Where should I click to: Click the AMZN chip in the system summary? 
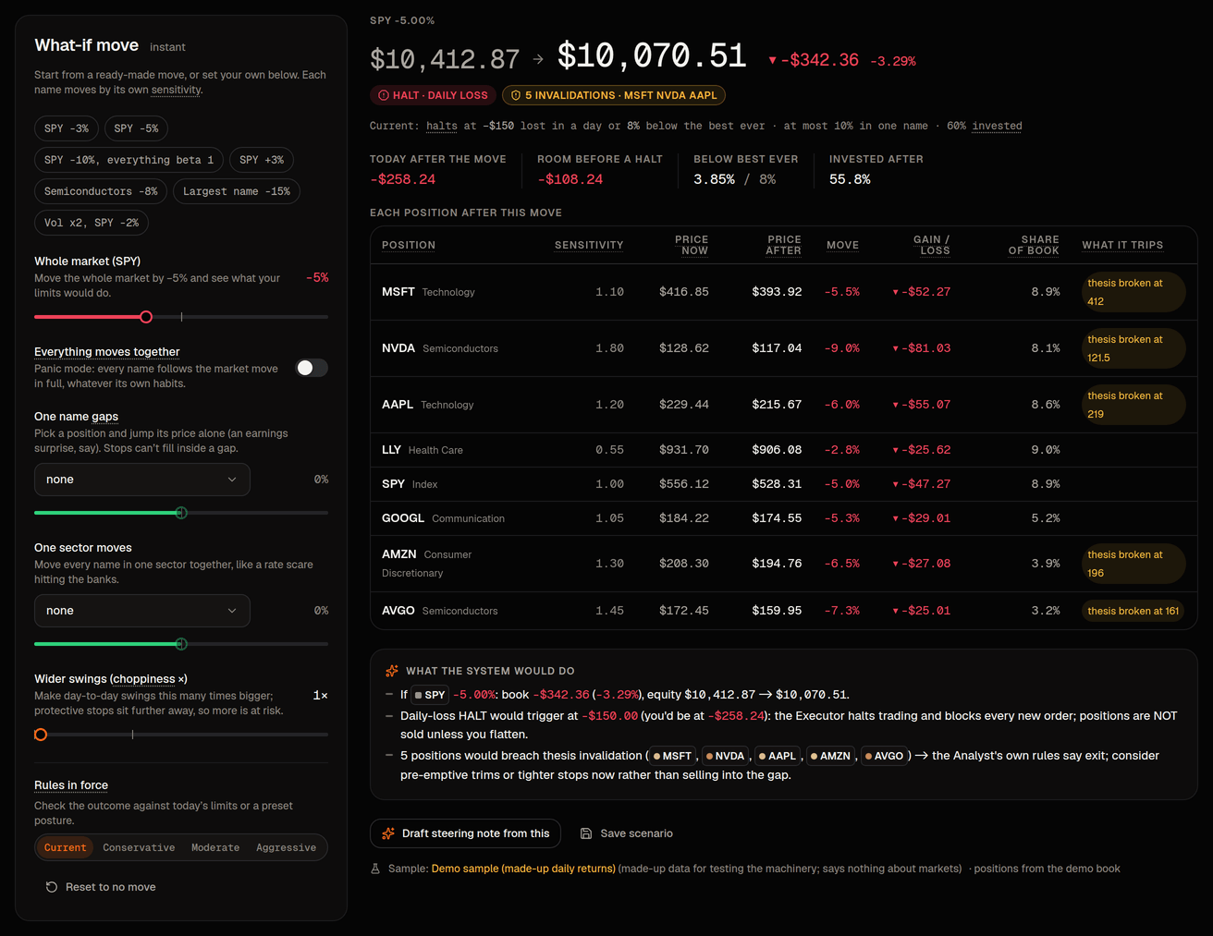pyautogui.click(x=830, y=756)
